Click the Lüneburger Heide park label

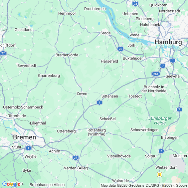click(160, 120)
